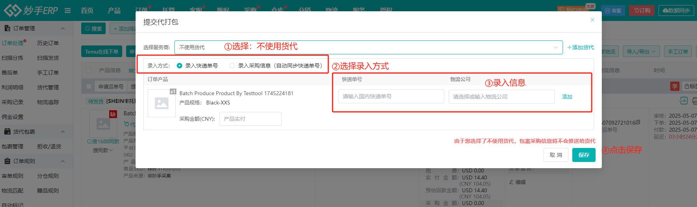The image size is (697, 207).
Task: Click the 搜1688同款 search link
Action: (103, 141)
